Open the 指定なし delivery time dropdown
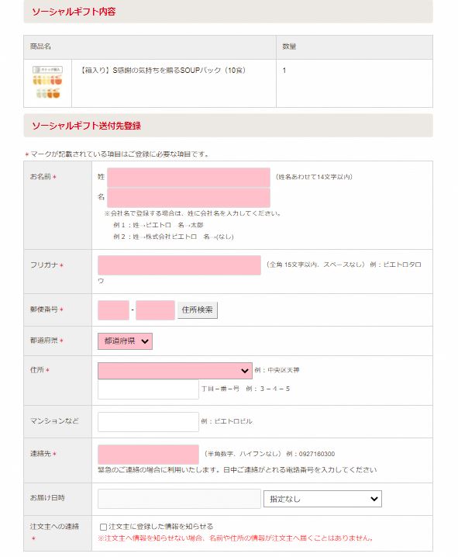Screen dimensions: 458x557 [322, 499]
